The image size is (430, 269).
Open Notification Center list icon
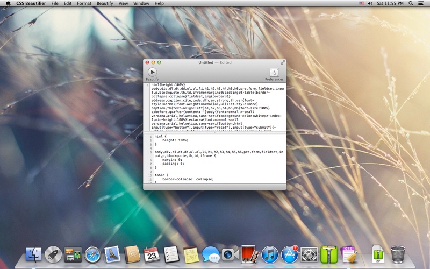(420, 3)
